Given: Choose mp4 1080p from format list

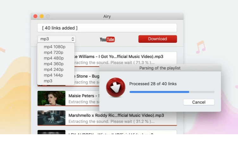Looking at the screenshot, I should 55,47.
